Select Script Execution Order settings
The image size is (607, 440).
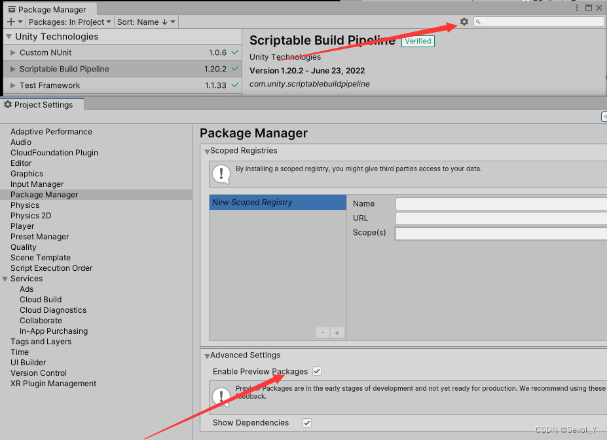click(52, 268)
